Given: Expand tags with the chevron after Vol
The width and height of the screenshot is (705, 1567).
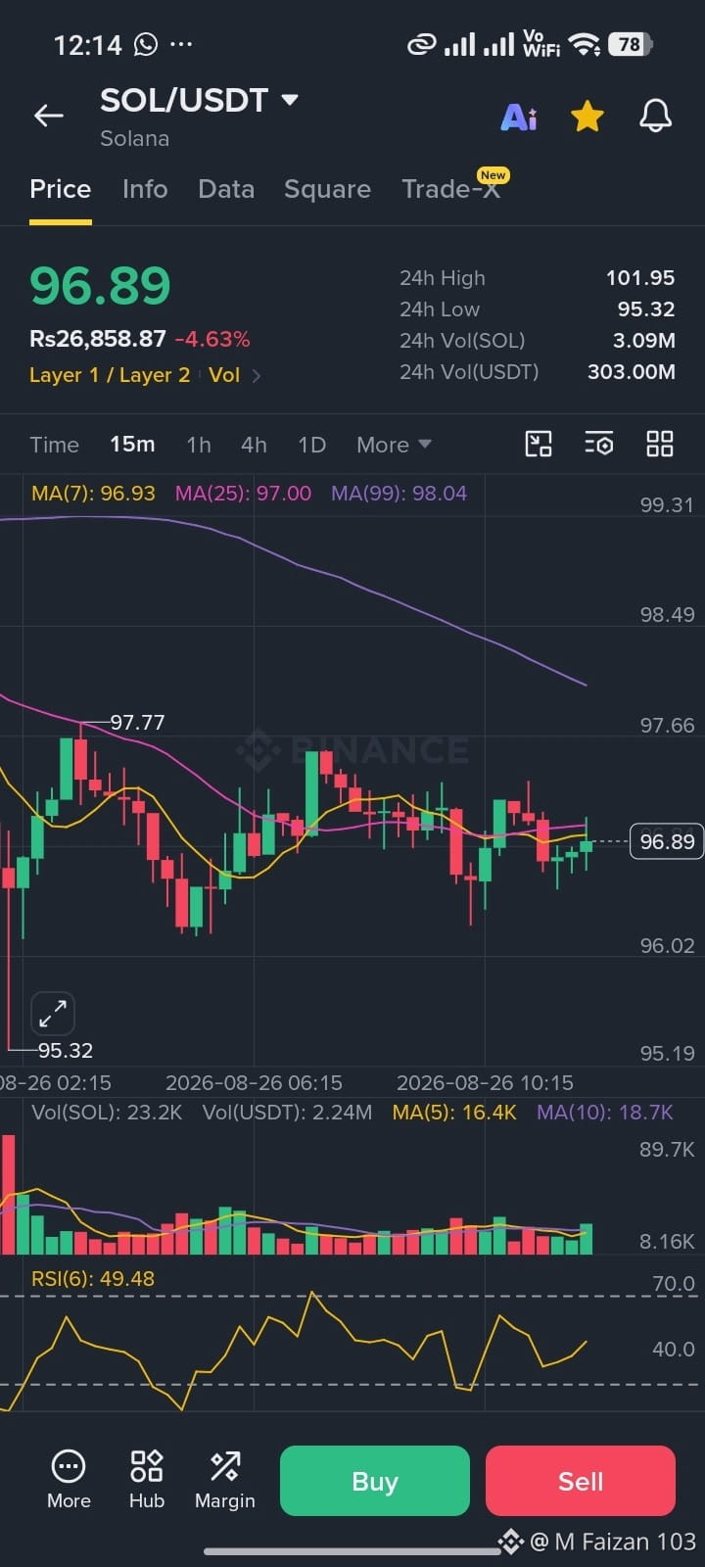Looking at the screenshot, I should [x=257, y=375].
